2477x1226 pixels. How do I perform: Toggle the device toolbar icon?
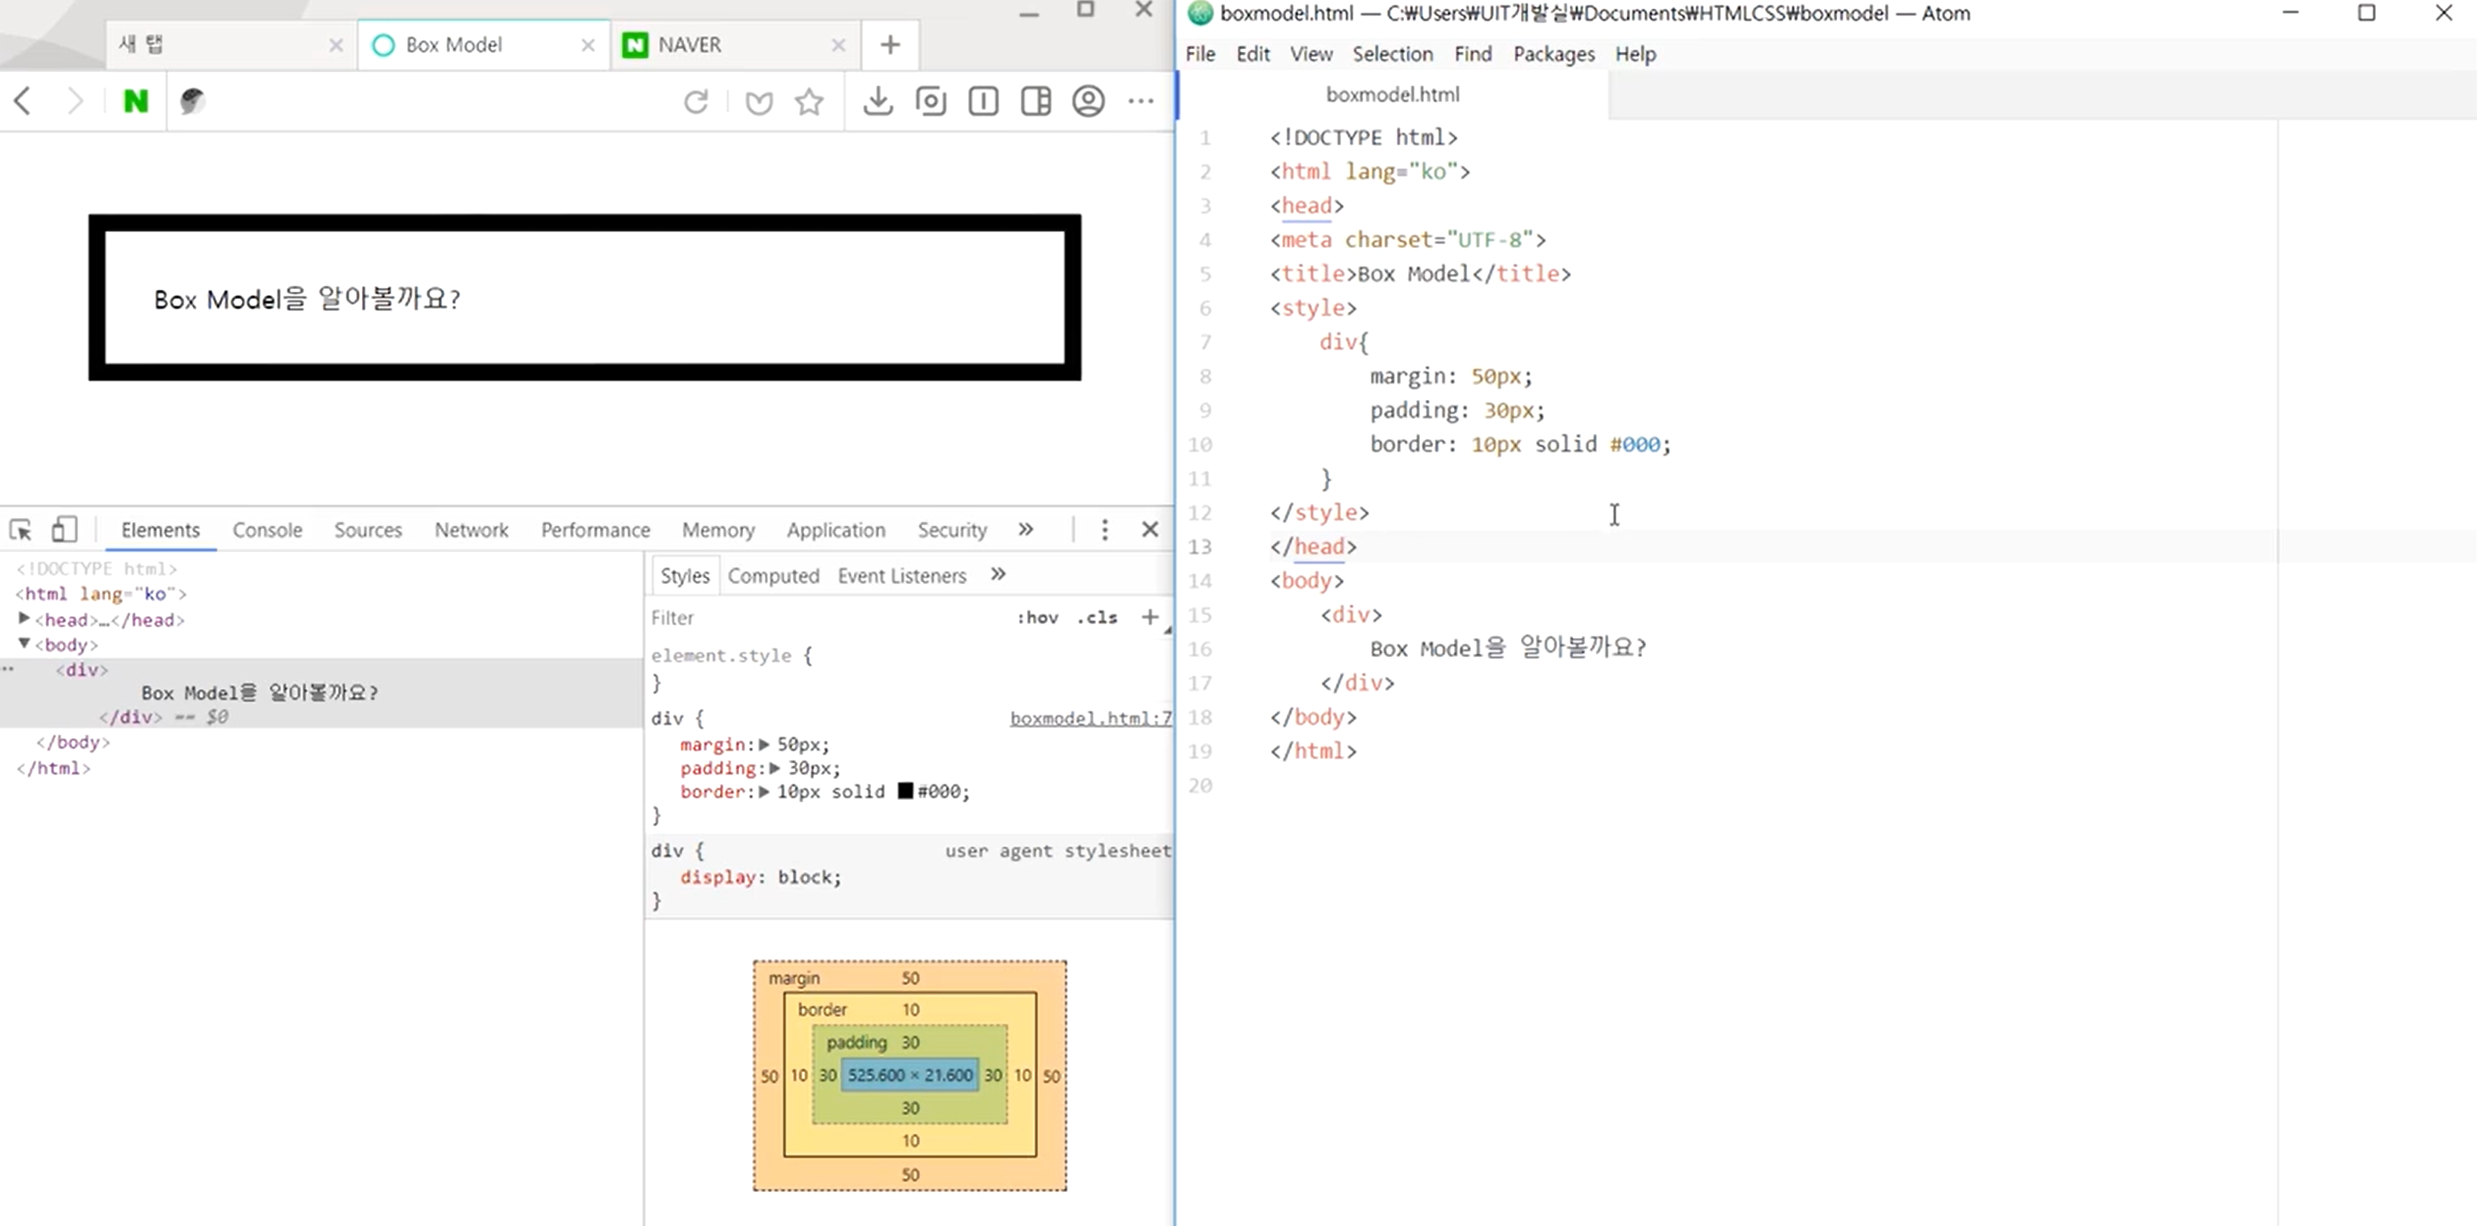[64, 530]
